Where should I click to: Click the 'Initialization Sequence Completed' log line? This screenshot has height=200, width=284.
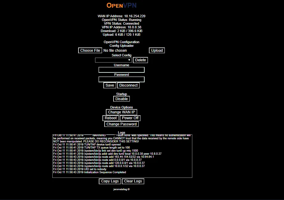90,172
